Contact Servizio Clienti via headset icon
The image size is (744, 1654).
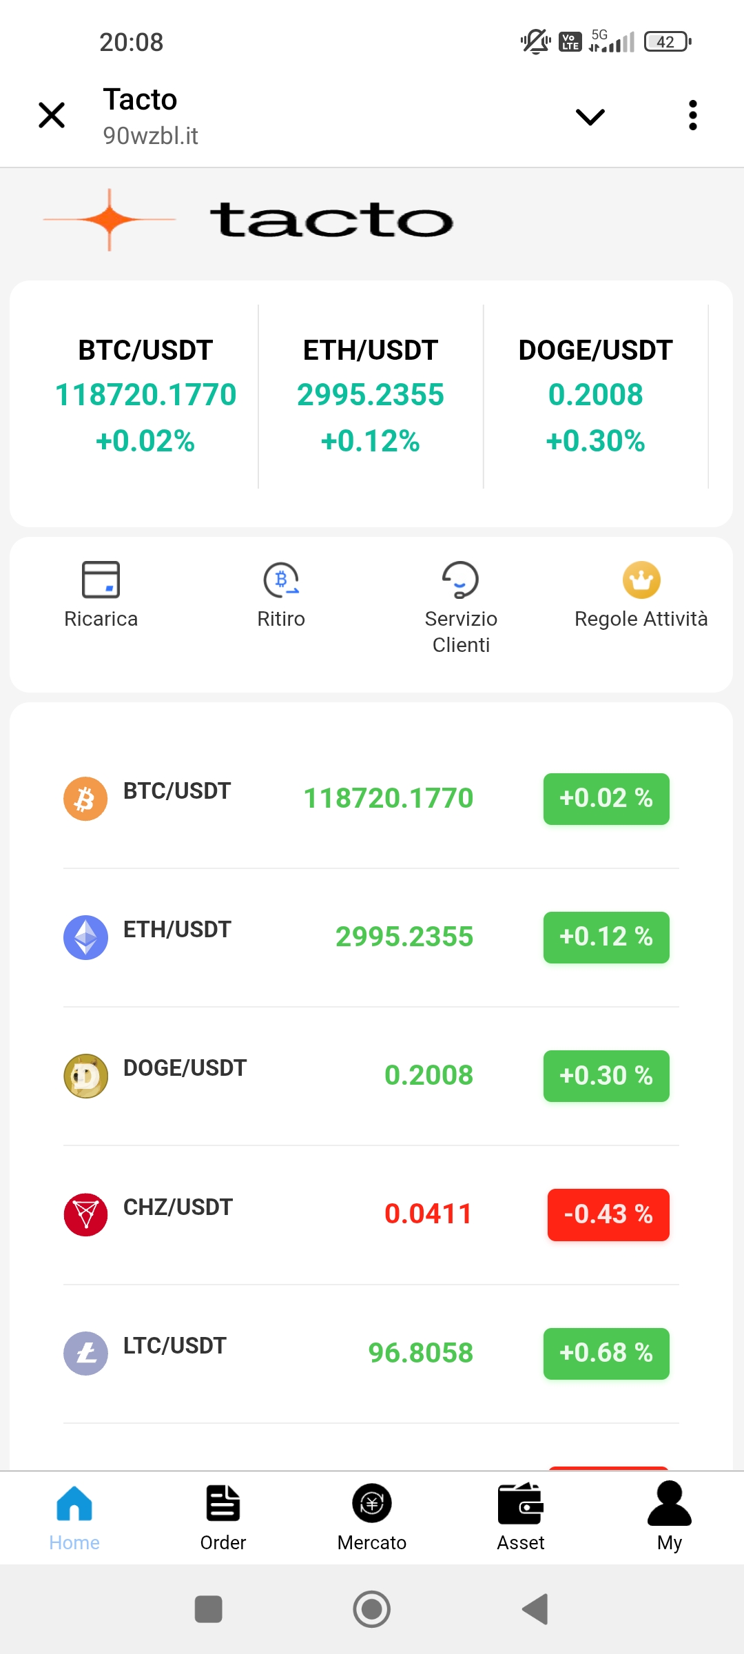pos(460,580)
